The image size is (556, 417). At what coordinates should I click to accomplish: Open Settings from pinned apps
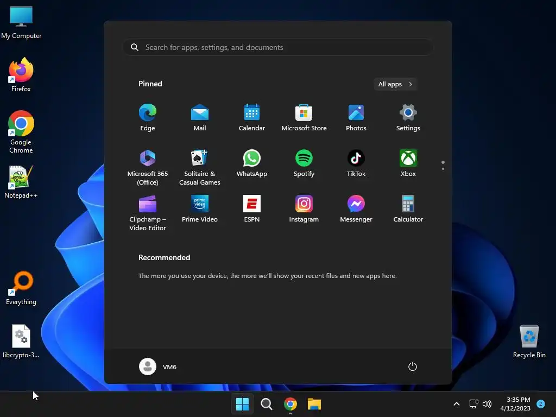pos(408,117)
